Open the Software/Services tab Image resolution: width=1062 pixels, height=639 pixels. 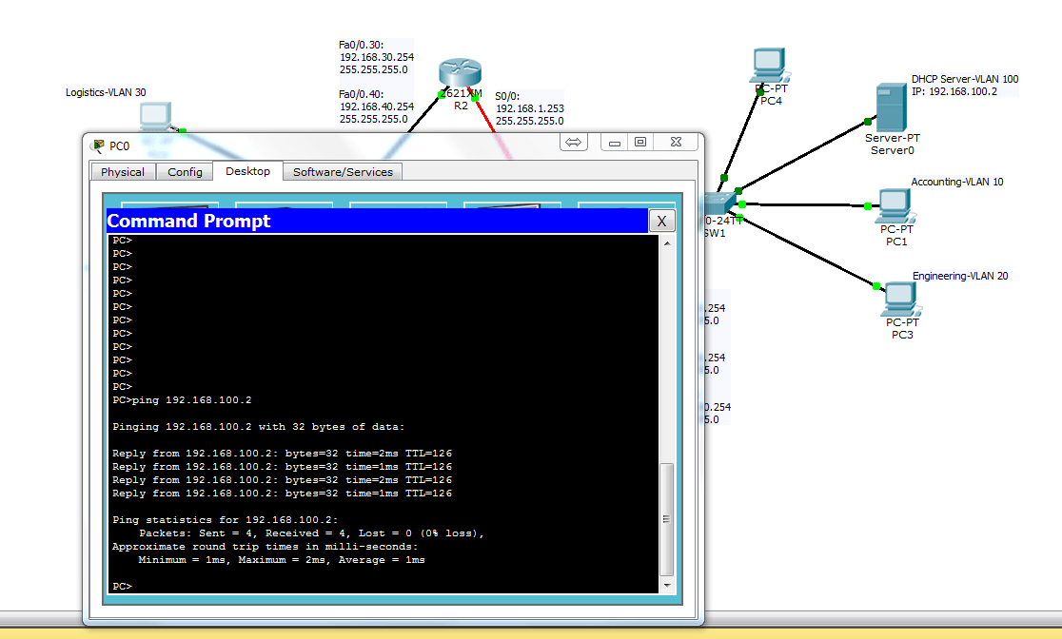pos(342,171)
